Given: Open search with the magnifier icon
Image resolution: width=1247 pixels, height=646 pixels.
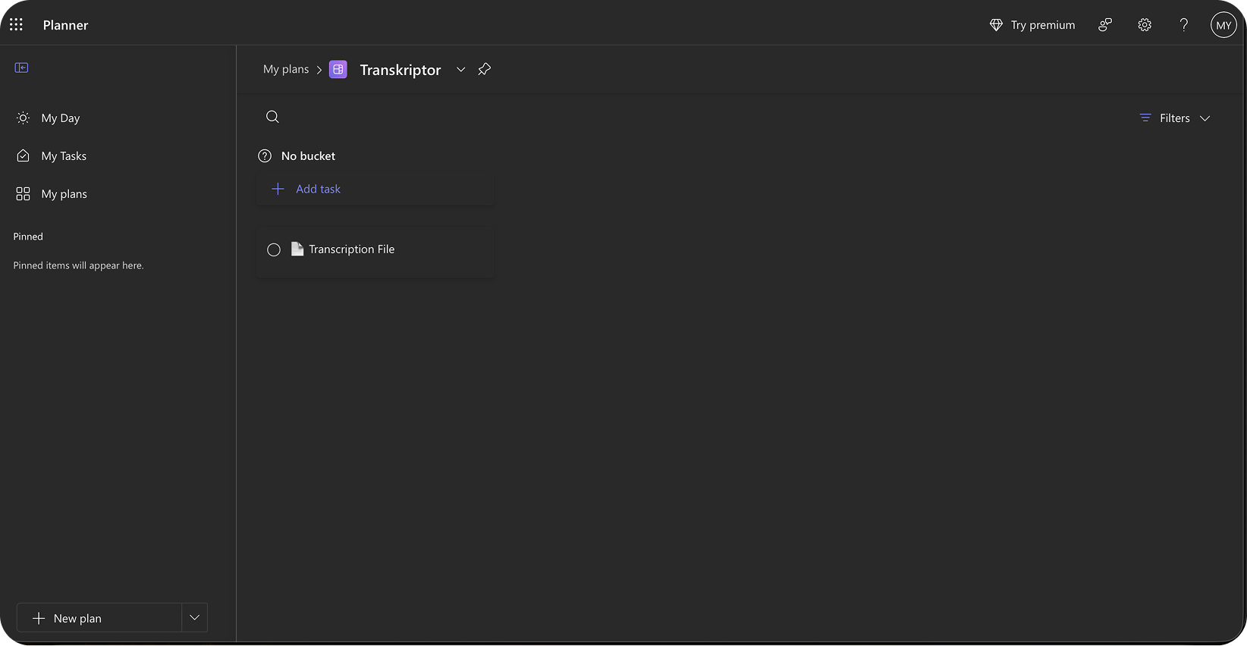Looking at the screenshot, I should pyautogui.click(x=272, y=117).
